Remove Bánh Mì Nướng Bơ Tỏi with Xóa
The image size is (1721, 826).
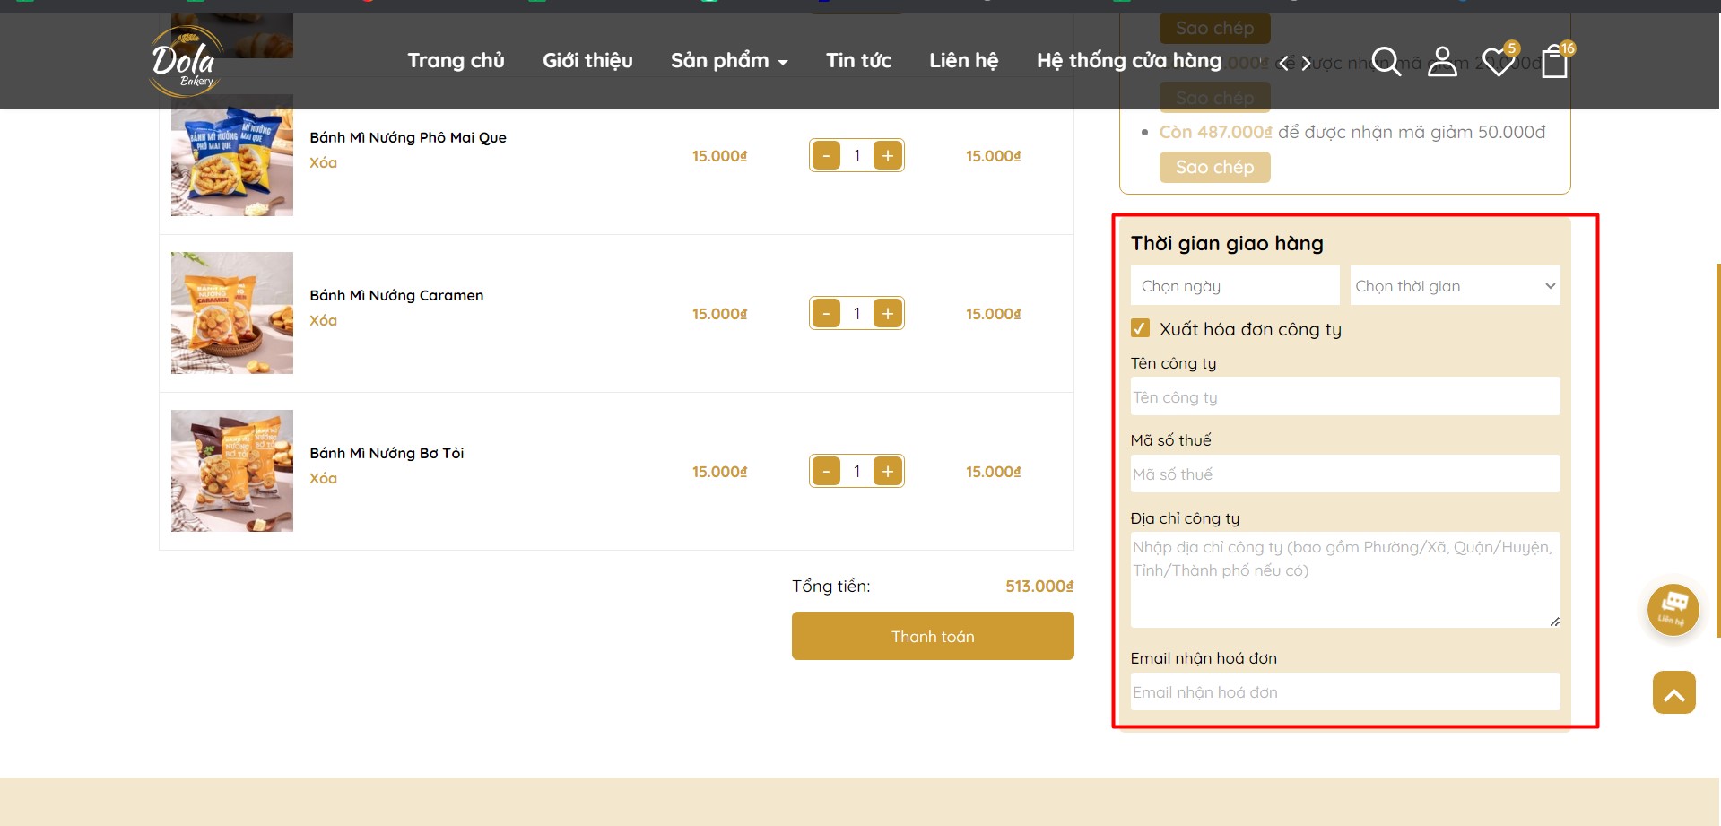click(x=323, y=478)
